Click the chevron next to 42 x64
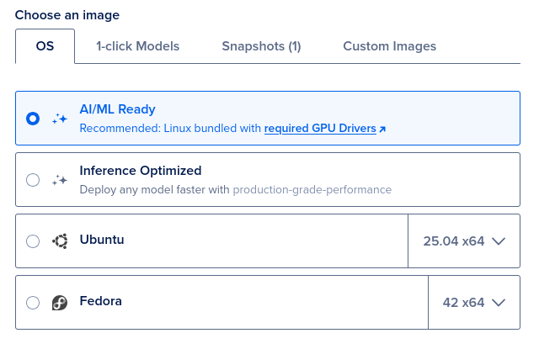The height and width of the screenshot is (349, 539). pyautogui.click(x=498, y=303)
